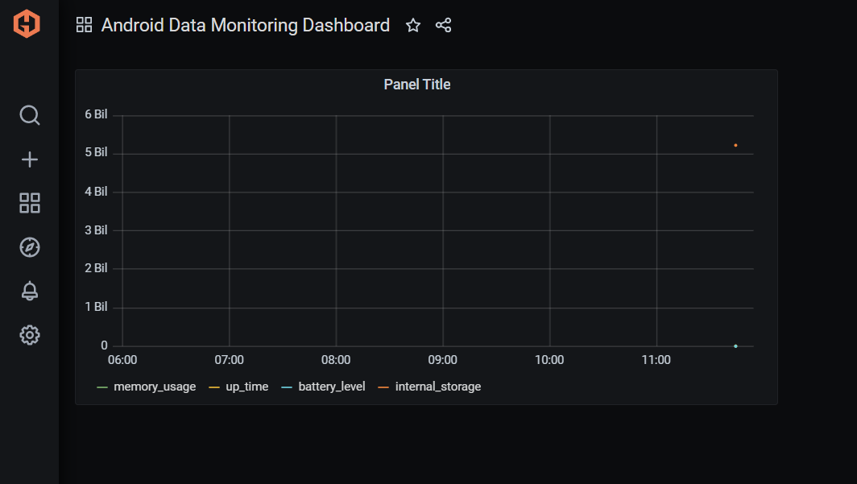Open the Explore compass icon
The height and width of the screenshot is (484, 857).
pos(30,247)
